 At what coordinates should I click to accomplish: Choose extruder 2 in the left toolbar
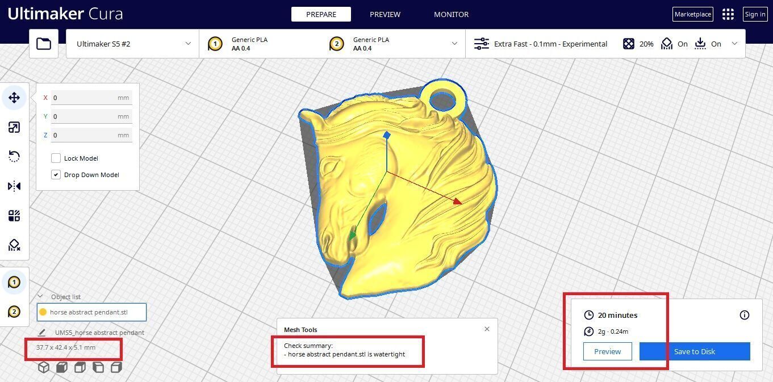pyautogui.click(x=14, y=312)
